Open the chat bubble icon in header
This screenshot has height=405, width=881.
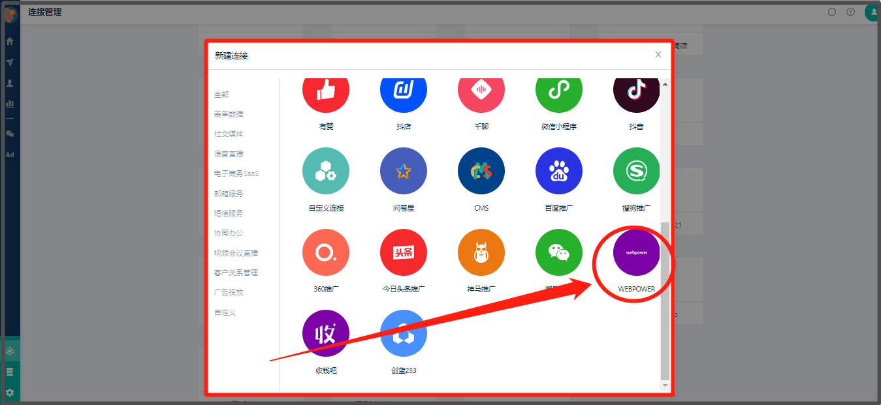pos(832,12)
